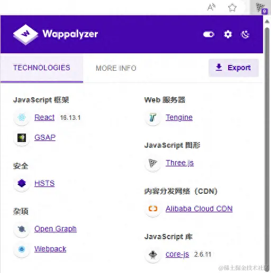Switch to dark mode with moon icon

[245, 34]
